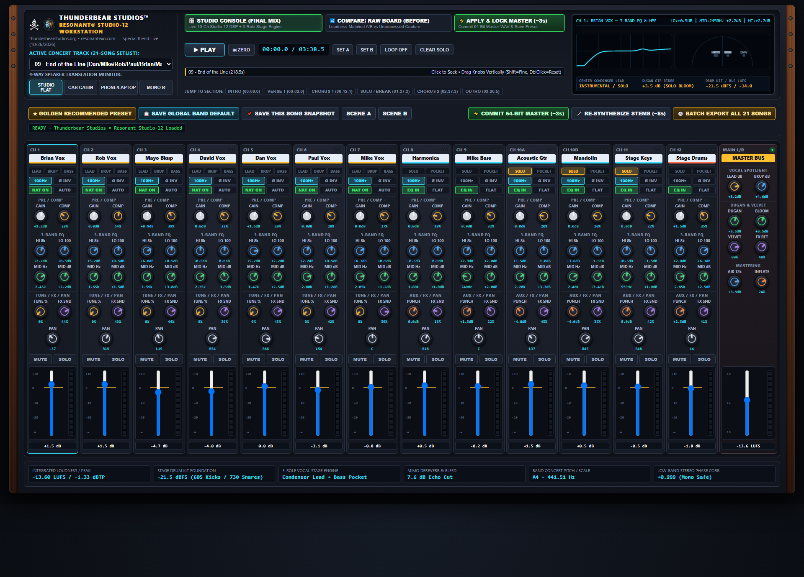
Task: Turn the Brian Vox GAIN knob
Action: pos(41,216)
